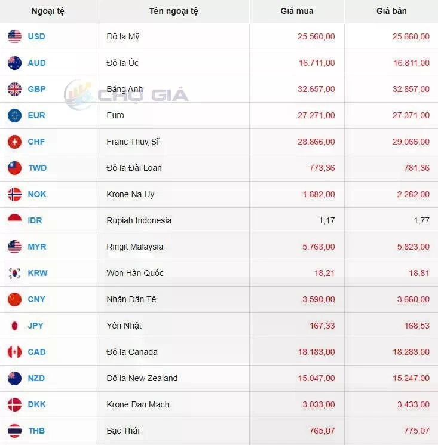The width and height of the screenshot is (438, 445).
Task: Select the CNY currency link
Action: (36, 299)
